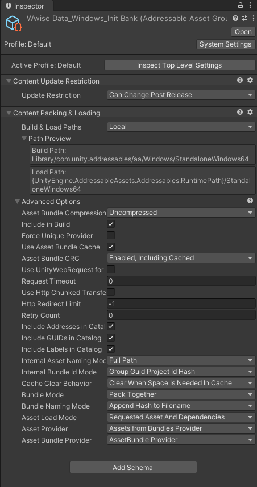This screenshot has height=487, width=257.
Task: Click the Addressable Asset Group cube icon
Action: click(x=14, y=23)
